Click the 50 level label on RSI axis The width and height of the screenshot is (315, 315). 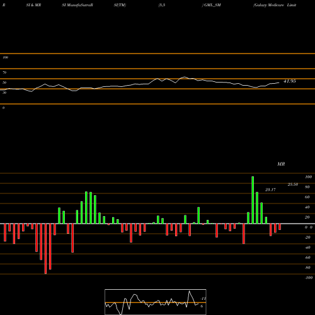(4, 83)
